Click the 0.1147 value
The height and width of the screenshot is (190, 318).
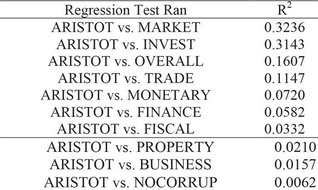coord(285,78)
